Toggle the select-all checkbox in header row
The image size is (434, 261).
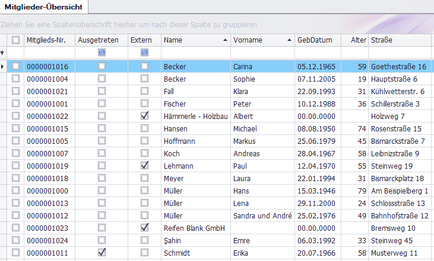(15, 40)
